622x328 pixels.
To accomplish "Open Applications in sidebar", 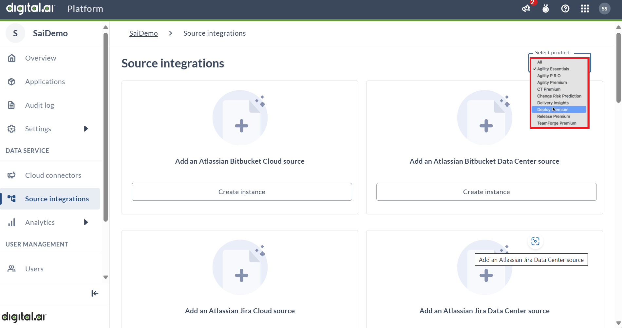I will pos(45,82).
